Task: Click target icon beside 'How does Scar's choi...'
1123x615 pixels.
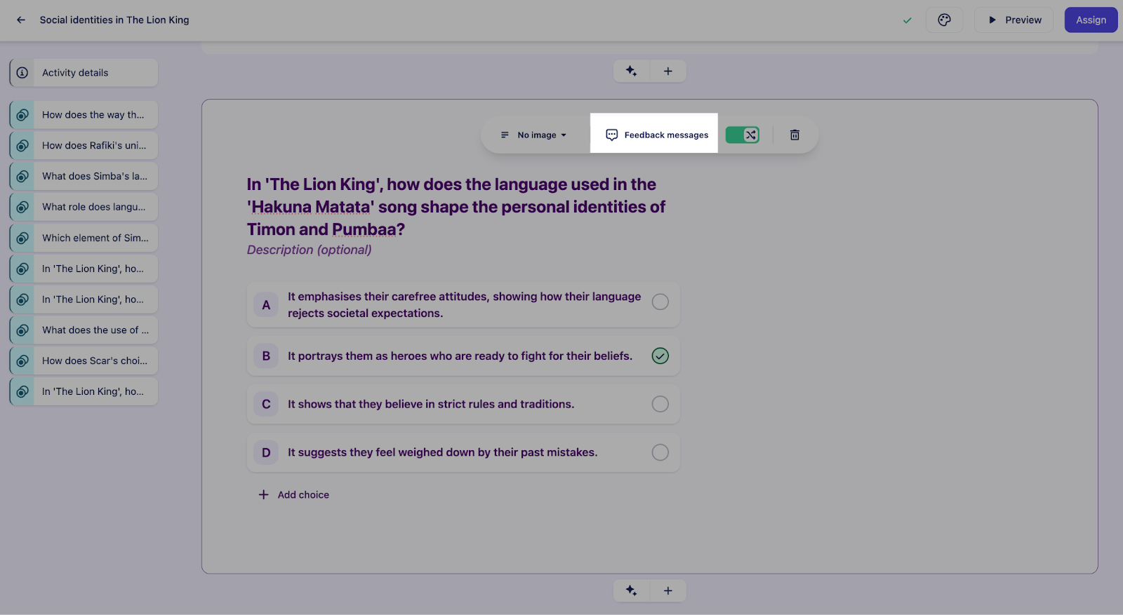Action: [x=22, y=361]
